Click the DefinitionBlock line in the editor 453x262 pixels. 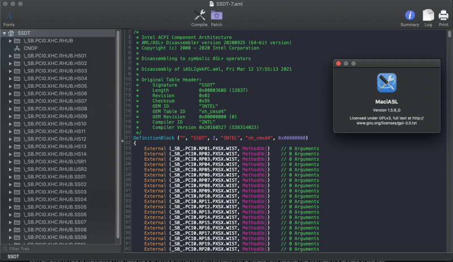221,138
